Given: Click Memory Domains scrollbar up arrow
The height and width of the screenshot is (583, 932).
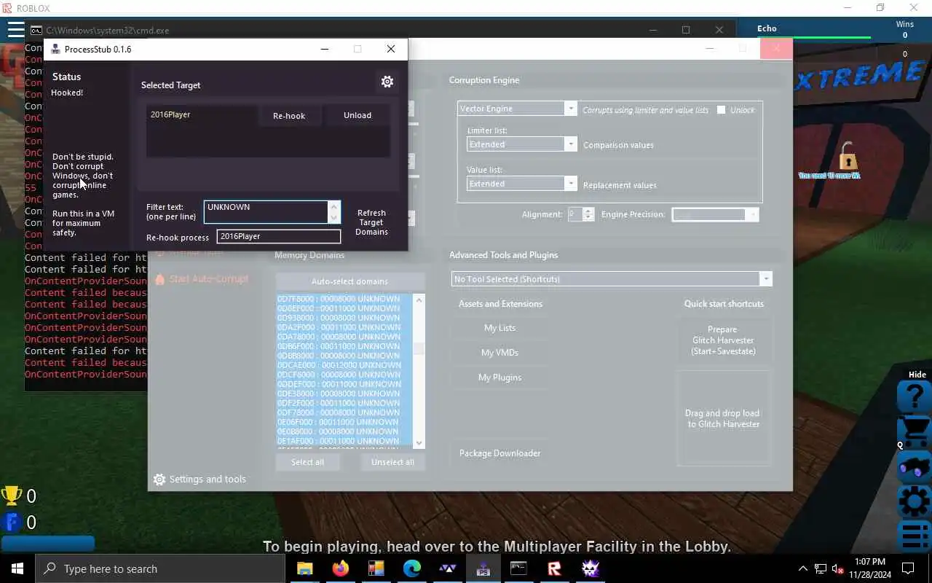Looking at the screenshot, I should tap(419, 300).
